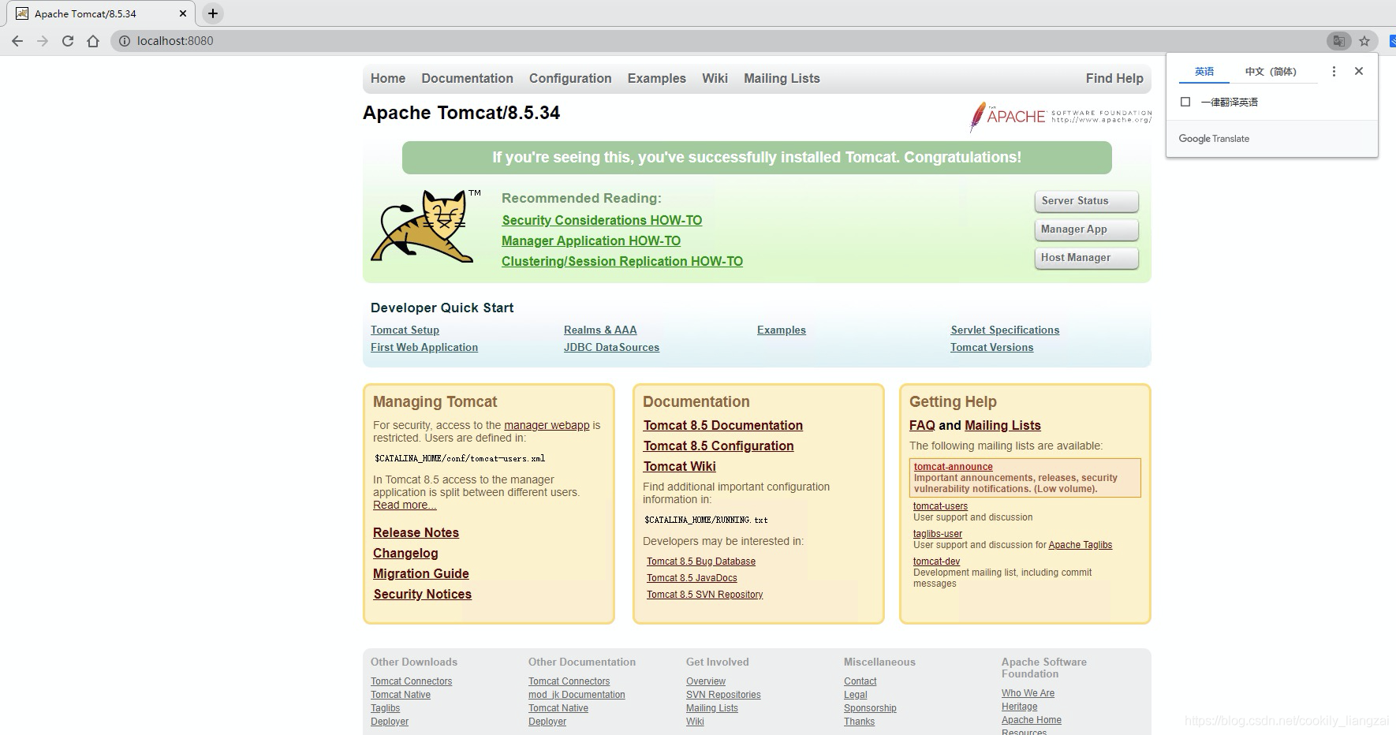Open Tomcat Versions link
This screenshot has width=1396, height=735.
[x=991, y=348]
